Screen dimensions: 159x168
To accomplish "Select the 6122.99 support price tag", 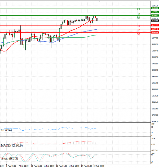I will click(155, 25).
